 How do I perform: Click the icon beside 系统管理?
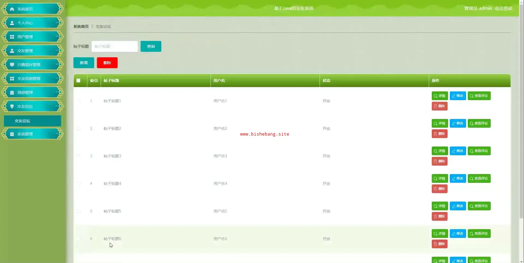tap(12, 134)
